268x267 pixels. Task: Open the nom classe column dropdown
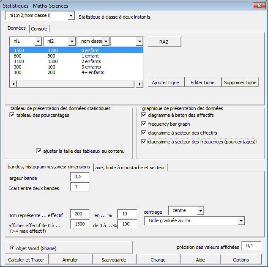point(106,41)
